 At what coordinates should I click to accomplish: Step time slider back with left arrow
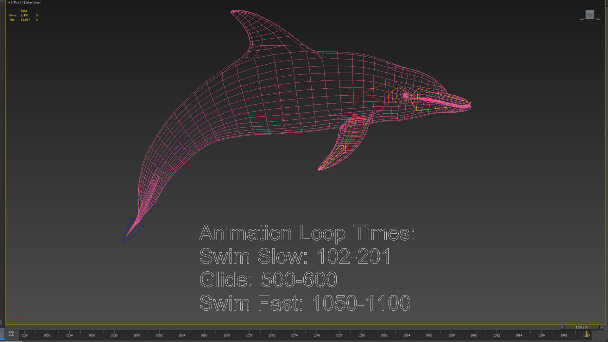(562, 327)
